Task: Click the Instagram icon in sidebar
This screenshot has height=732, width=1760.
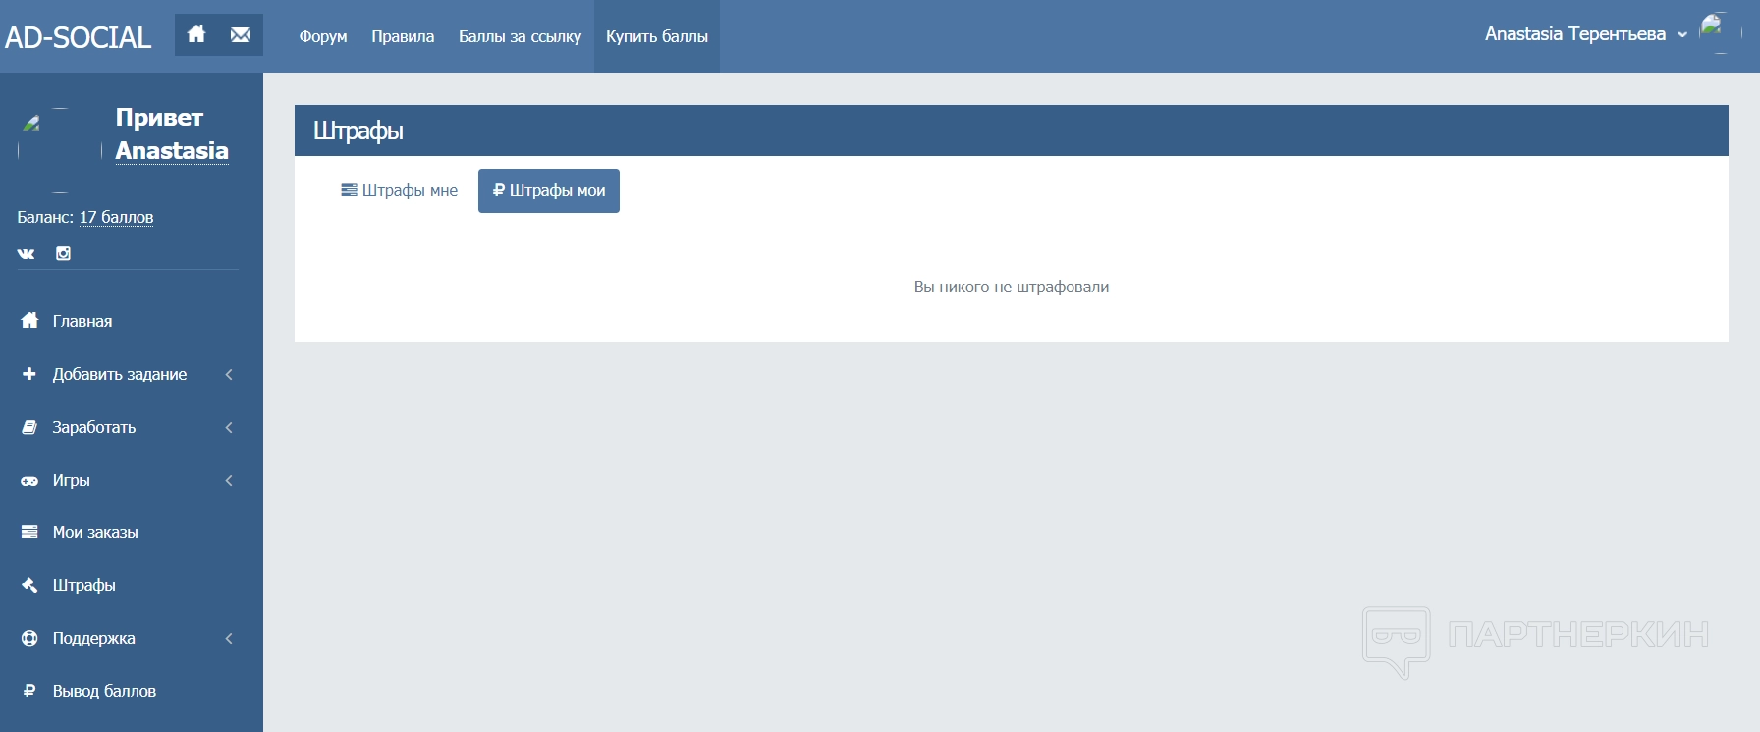Action: [63, 253]
